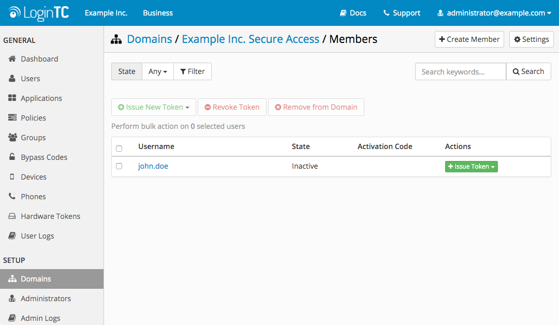Click the Applications grid icon in sidebar
The image size is (559, 325).
pyautogui.click(x=12, y=98)
